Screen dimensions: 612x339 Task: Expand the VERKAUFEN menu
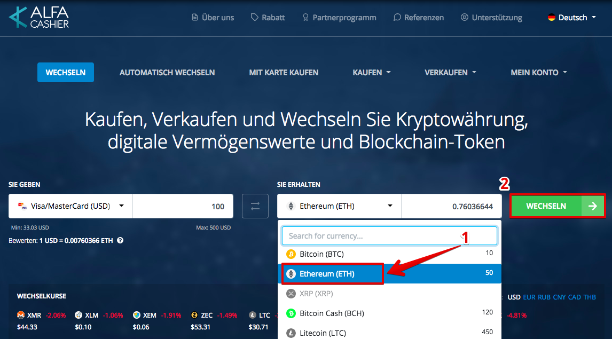[450, 73]
